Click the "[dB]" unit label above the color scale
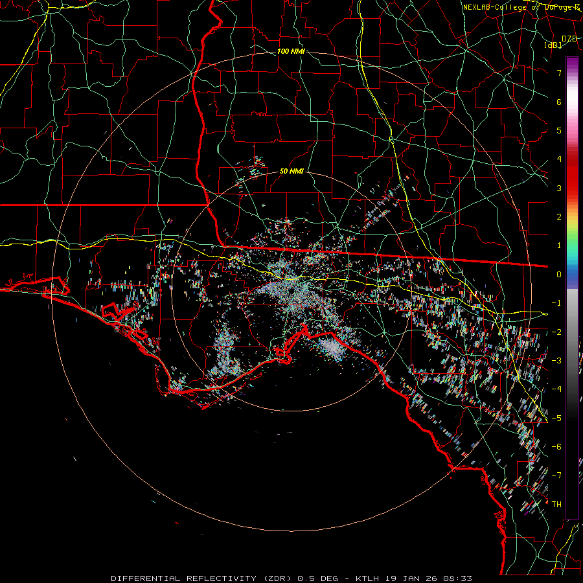This screenshot has height=583, width=583. pyautogui.click(x=553, y=45)
